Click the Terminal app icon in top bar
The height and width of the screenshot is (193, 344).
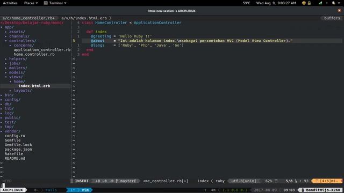click(x=46, y=3)
